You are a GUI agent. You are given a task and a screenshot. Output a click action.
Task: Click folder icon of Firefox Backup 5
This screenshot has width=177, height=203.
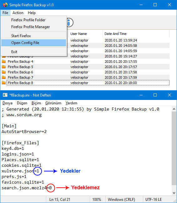click(x=4, y=67)
